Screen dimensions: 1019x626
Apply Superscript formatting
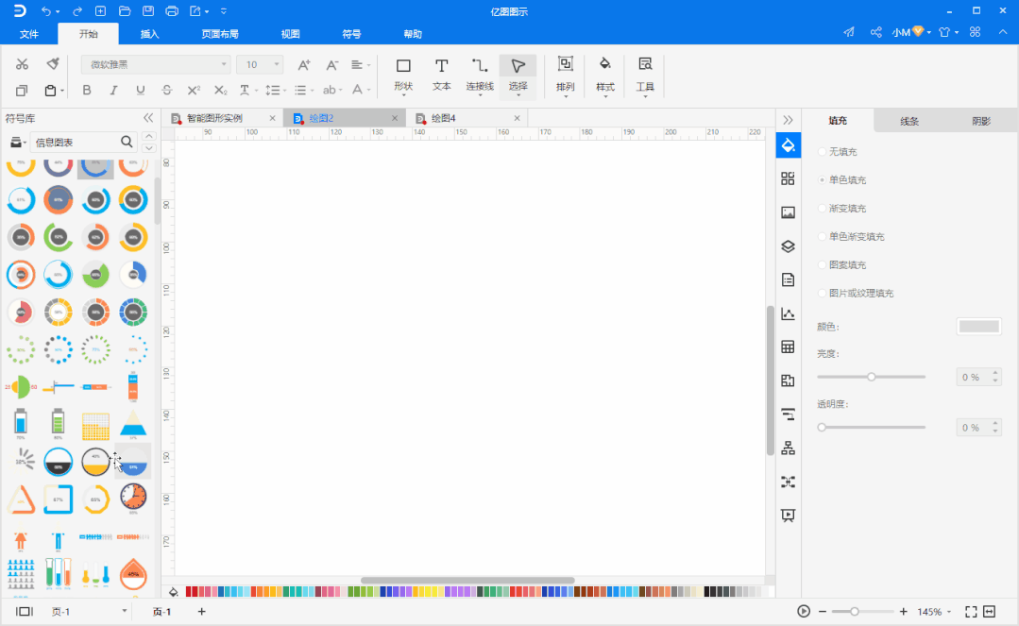click(194, 91)
